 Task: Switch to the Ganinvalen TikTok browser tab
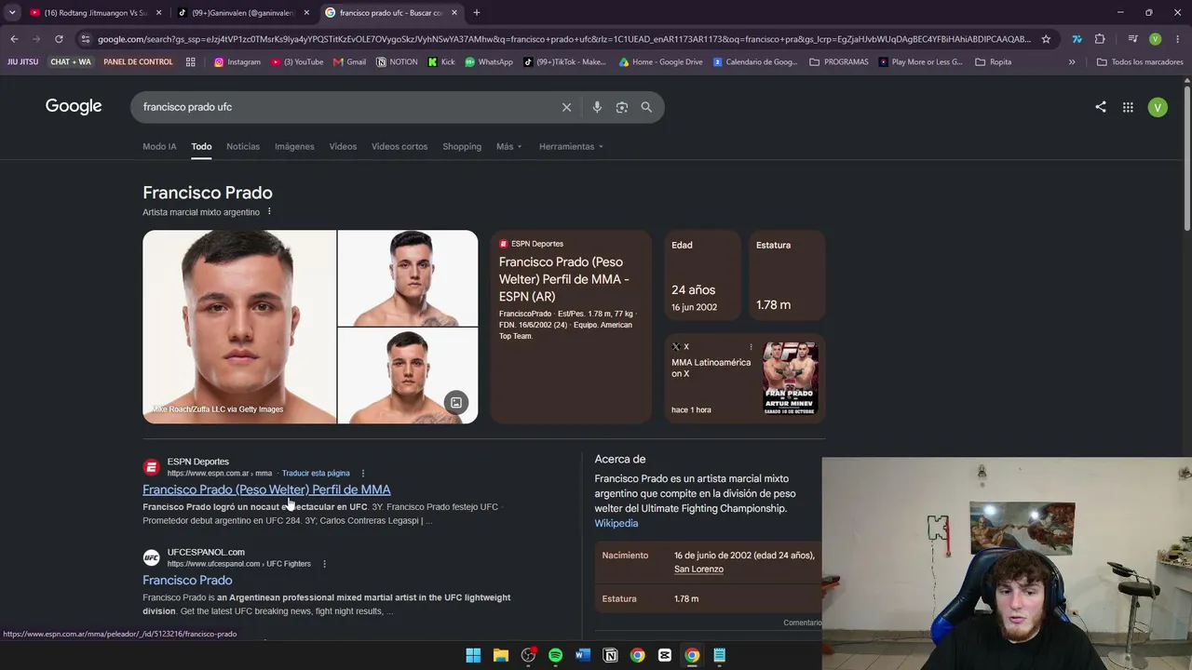pos(242,13)
